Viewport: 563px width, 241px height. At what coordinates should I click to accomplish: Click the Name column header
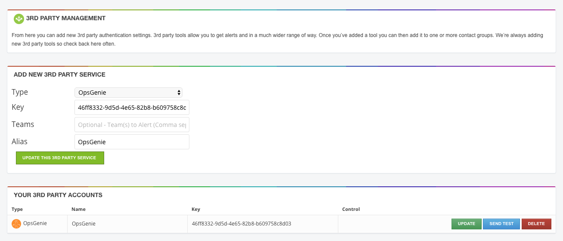[79, 209]
